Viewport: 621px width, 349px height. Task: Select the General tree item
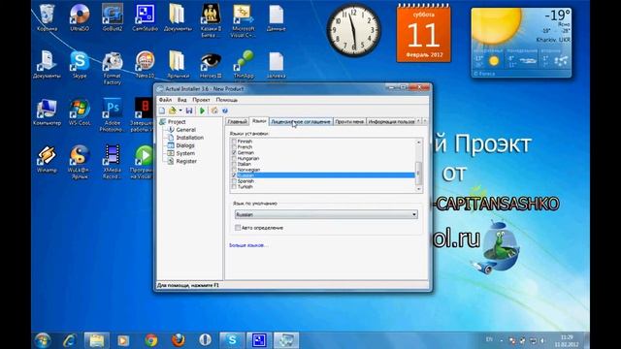(x=185, y=130)
